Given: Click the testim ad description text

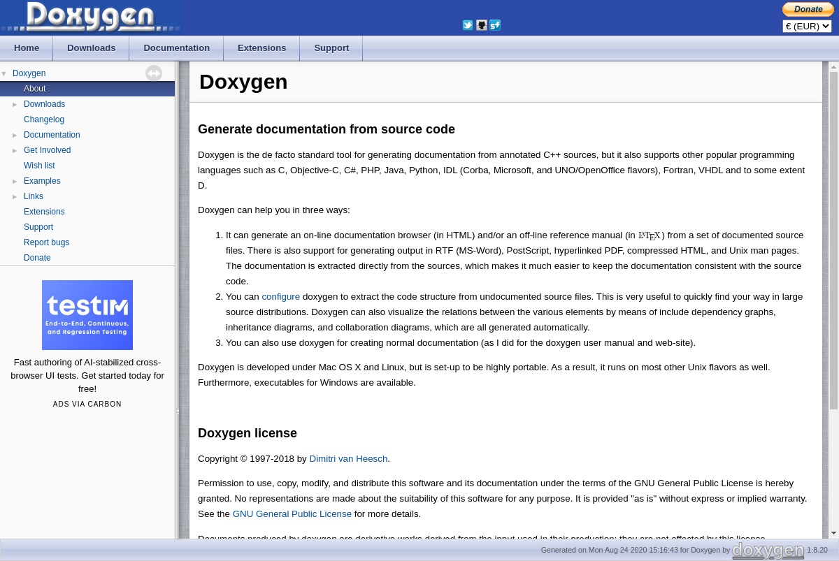Looking at the screenshot, I should point(87,376).
